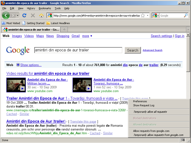This screenshot has height=143, width=191.
Task: Open Latest Headlines feed bookmark
Action: pyautogui.click(x=58, y=23)
